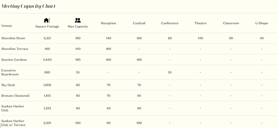Select the Breezes (Seasonal) venue name
The height and width of the screenshot is (128, 278).
tap(16, 96)
